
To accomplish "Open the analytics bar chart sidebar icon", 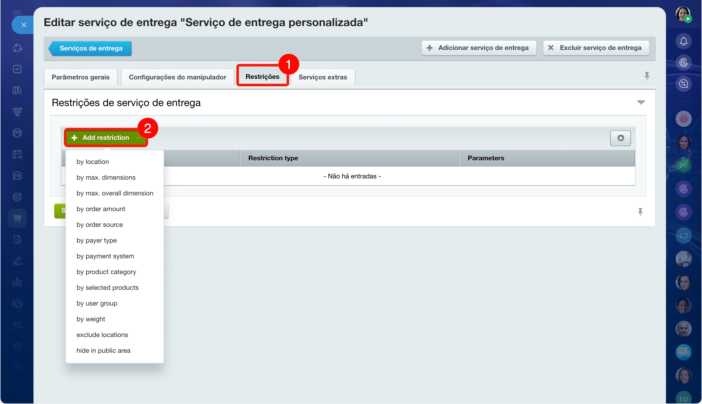I will [17, 282].
